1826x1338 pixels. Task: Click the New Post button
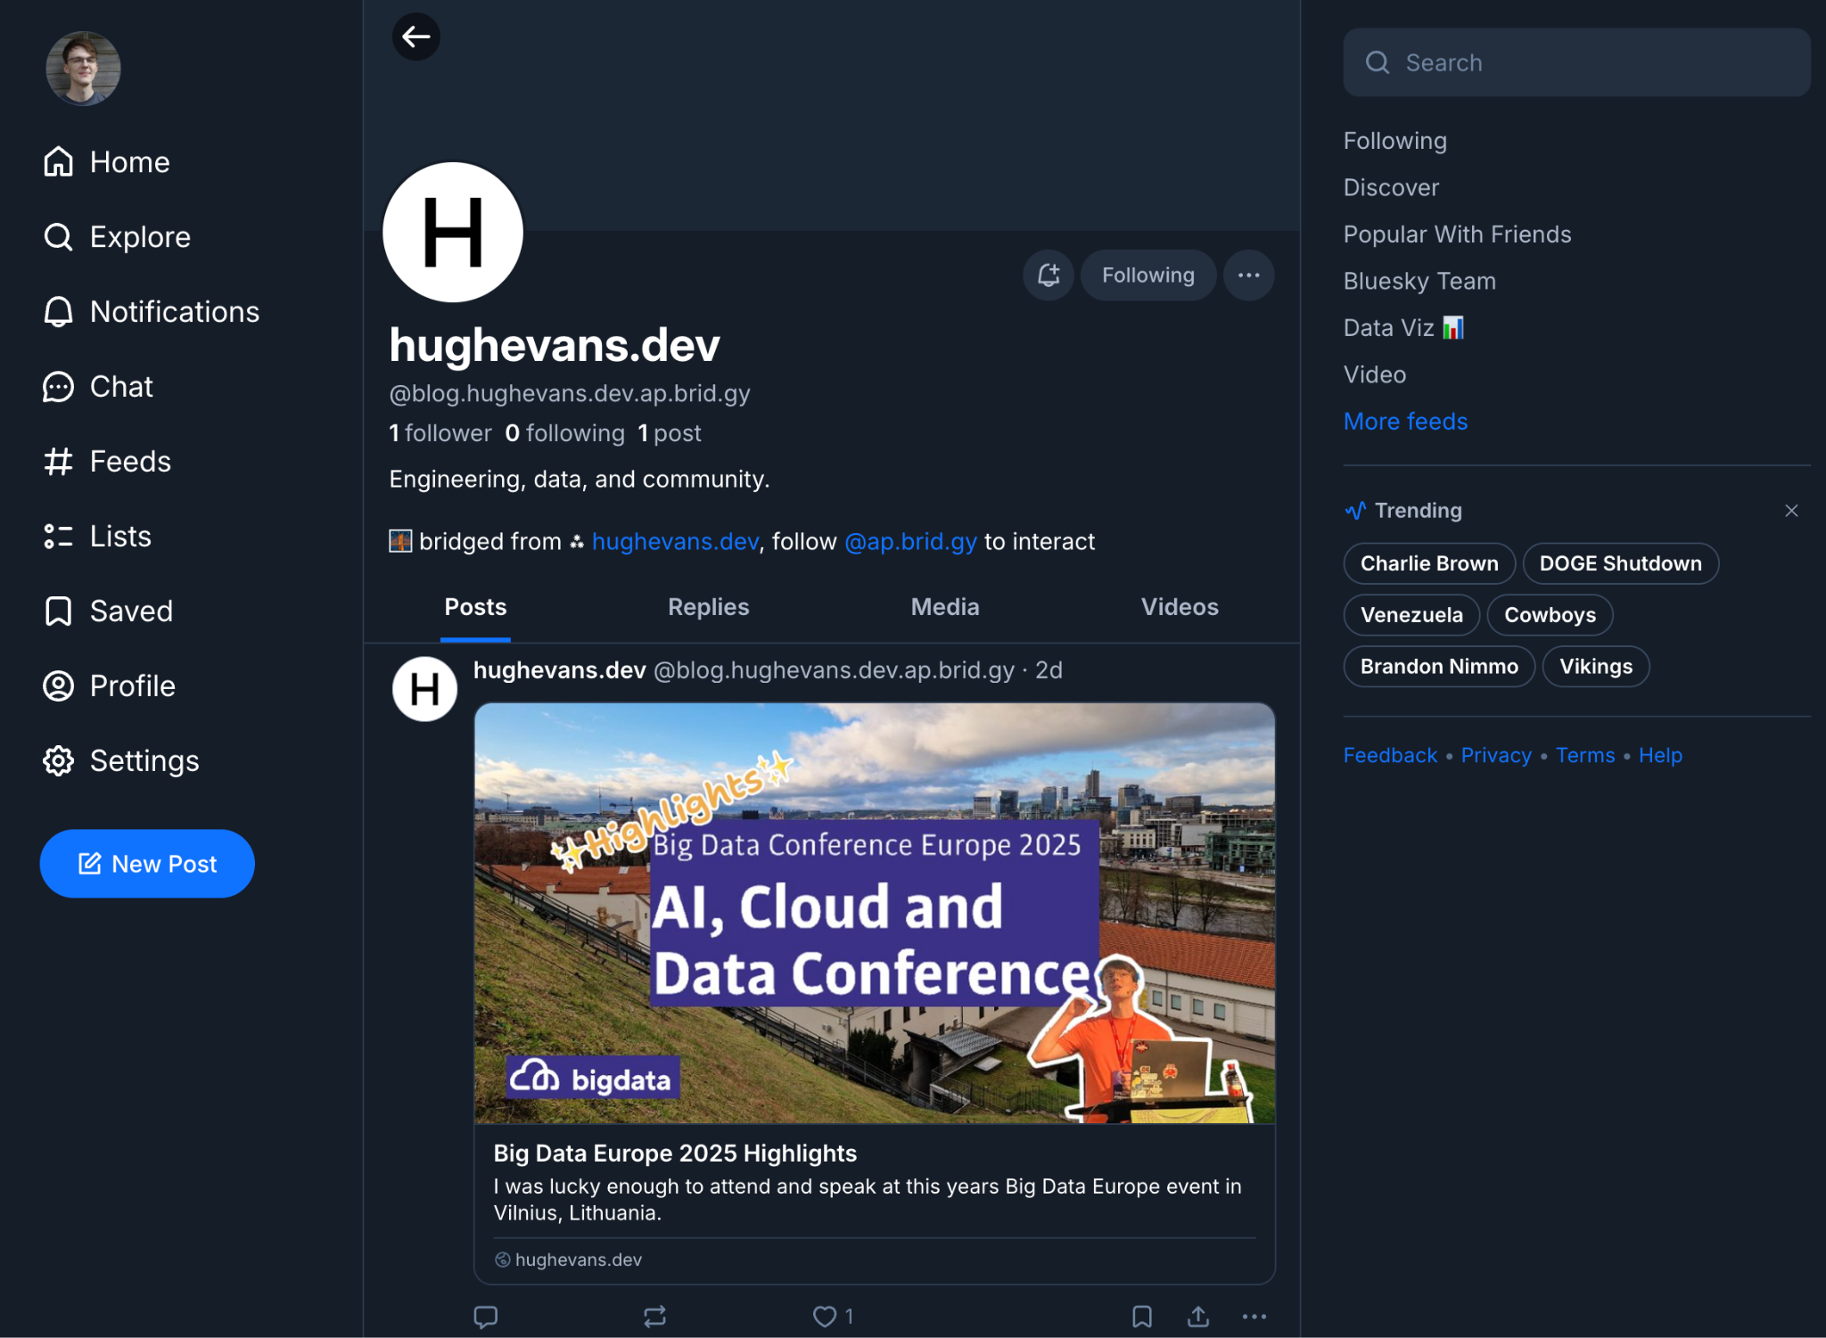pyautogui.click(x=147, y=864)
